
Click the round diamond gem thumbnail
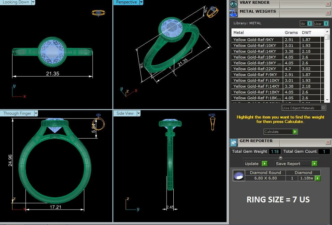coord(239,176)
